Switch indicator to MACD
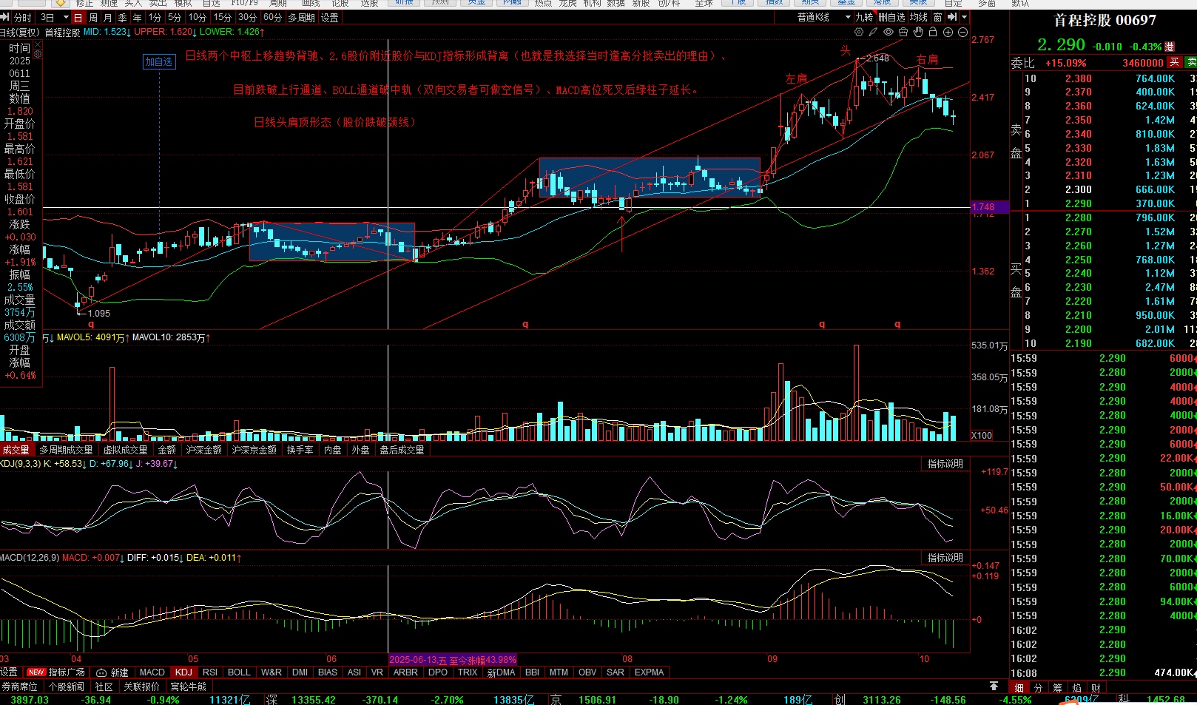The image size is (1197, 705). [152, 672]
